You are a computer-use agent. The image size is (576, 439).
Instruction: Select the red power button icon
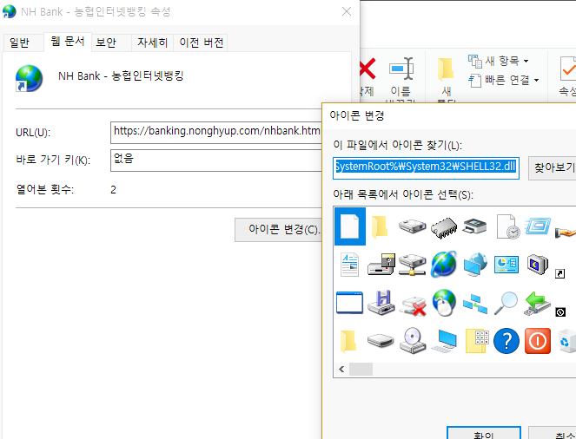[538, 341]
